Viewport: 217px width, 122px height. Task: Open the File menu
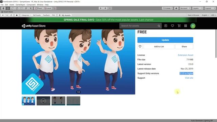[2, 5]
